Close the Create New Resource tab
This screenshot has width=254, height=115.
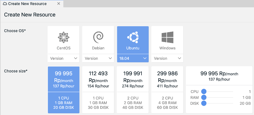59,4
